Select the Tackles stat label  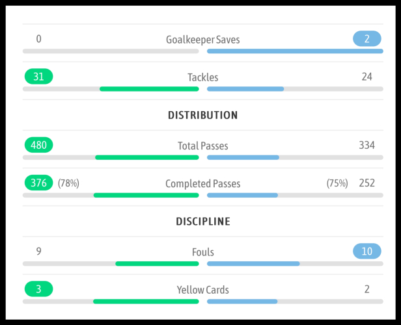(x=202, y=77)
